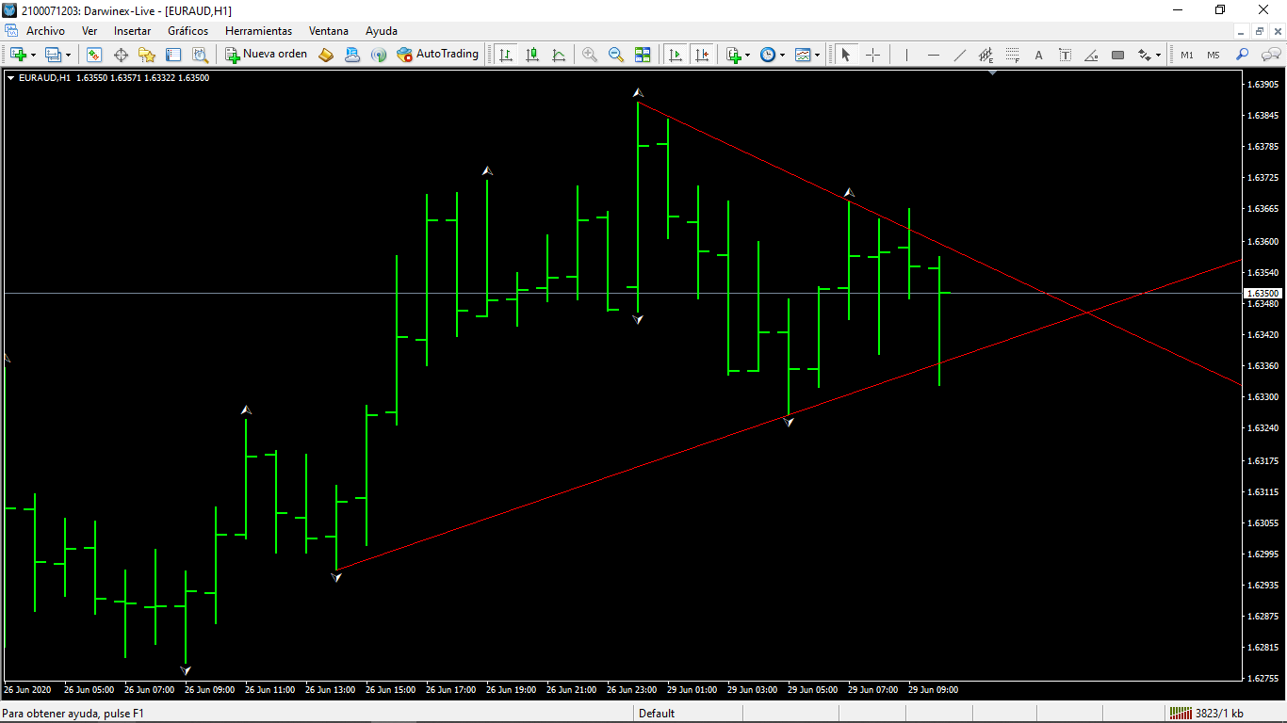This screenshot has height=723, width=1287.
Task: Switch to candlestick chart mode
Action: 533,55
